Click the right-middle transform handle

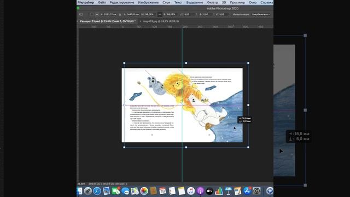click(x=248, y=105)
